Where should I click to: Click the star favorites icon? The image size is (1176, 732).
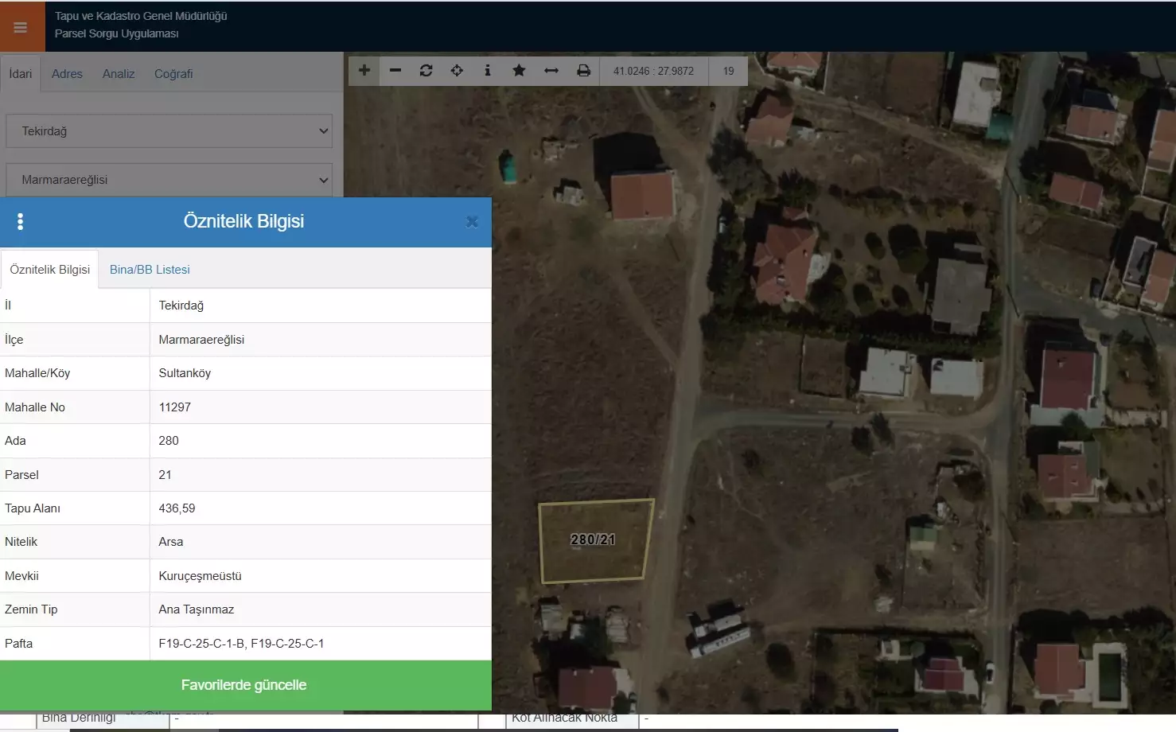tap(519, 71)
